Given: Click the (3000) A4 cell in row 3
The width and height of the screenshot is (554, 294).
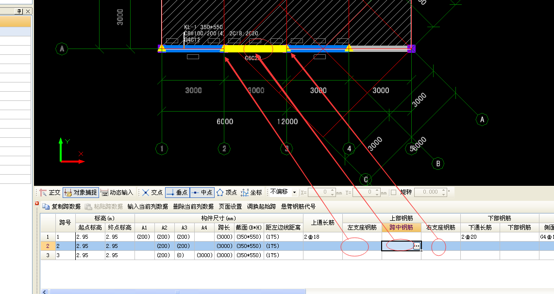Looking at the screenshot, I should point(204,255).
